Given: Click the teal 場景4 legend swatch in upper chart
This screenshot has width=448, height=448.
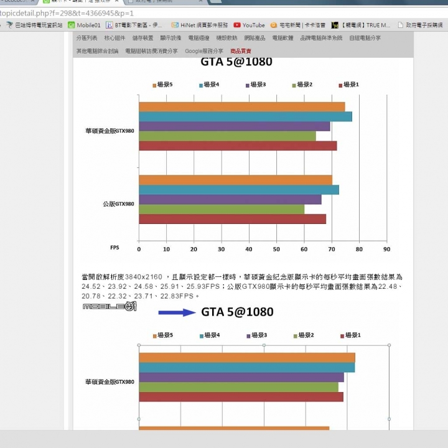Looking at the screenshot, I should (201, 85).
